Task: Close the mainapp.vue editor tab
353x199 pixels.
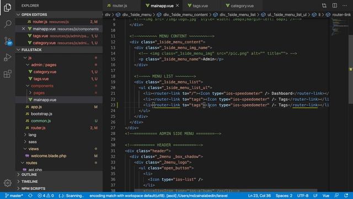Action: (x=178, y=6)
